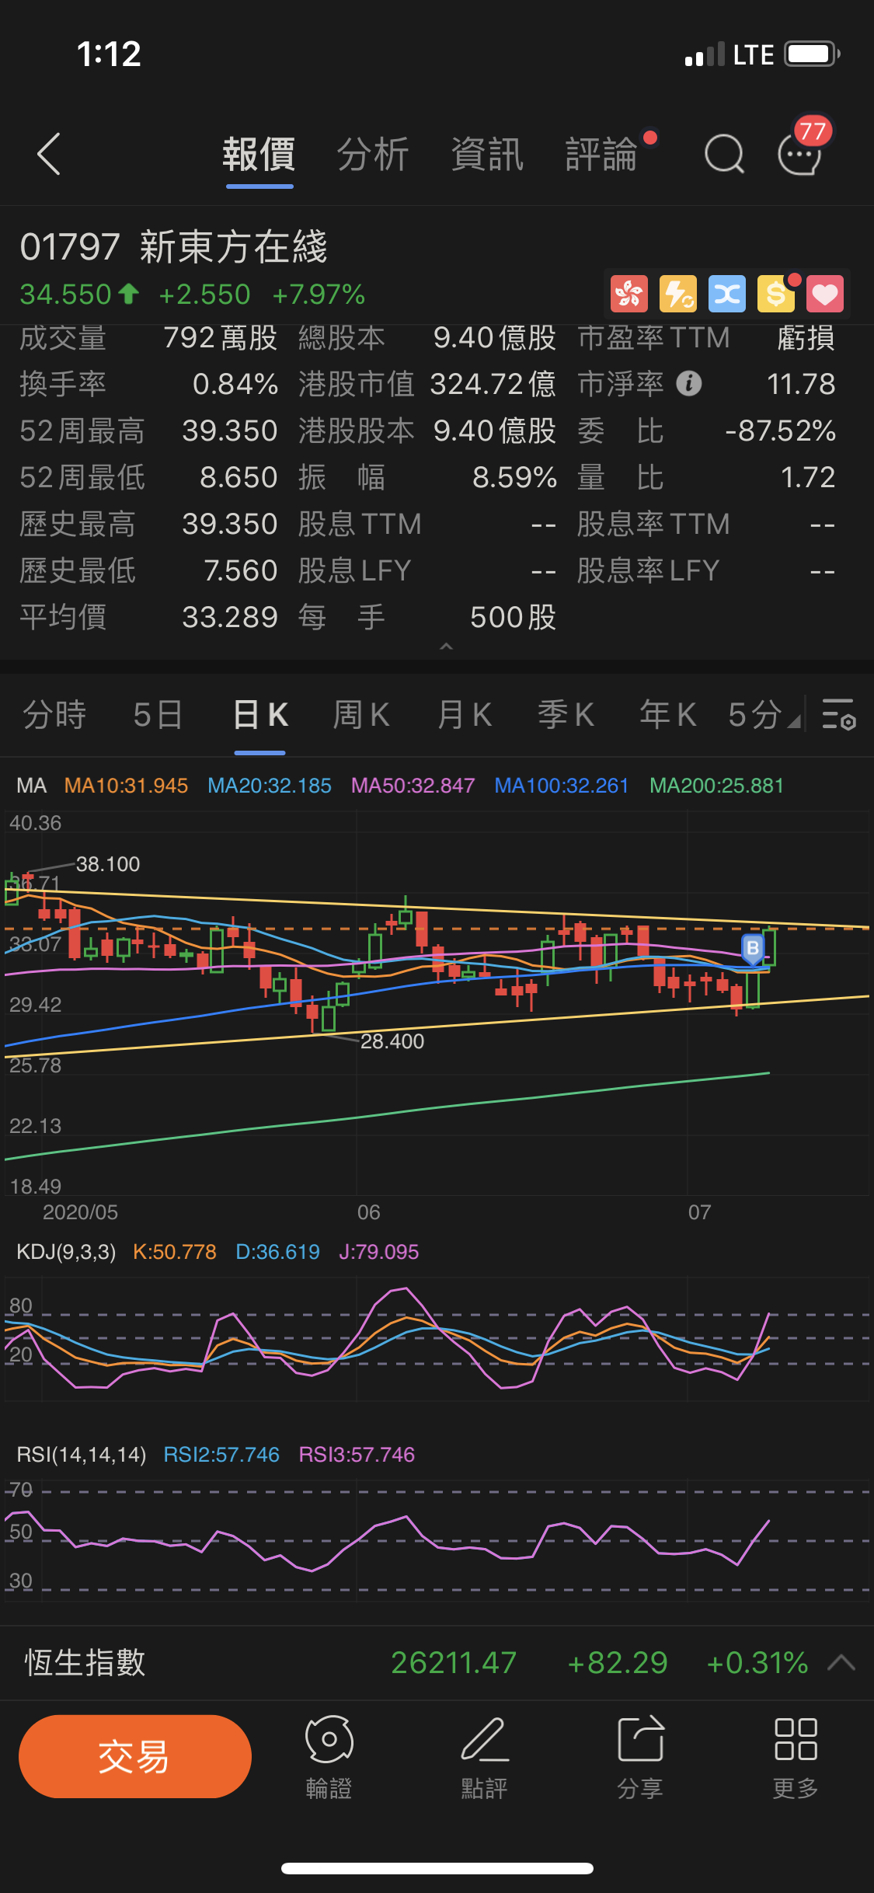The height and width of the screenshot is (1893, 874).
Task: Open the search magnifier
Action: tap(724, 154)
